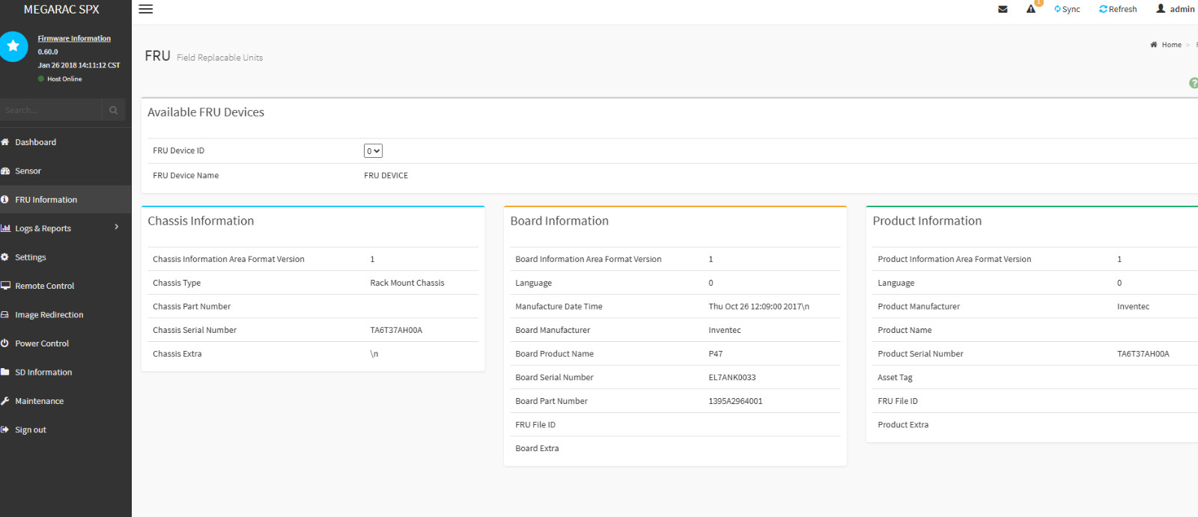Image resolution: width=1198 pixels, height=517 pixels.
Task: Click the sidebar search magnifier icon
Action: coord(114,110)
